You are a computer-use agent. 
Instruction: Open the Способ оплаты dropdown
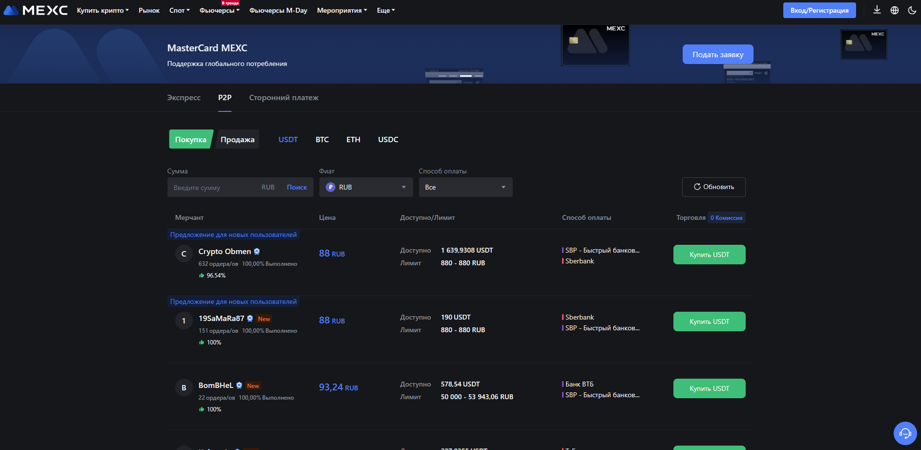[466, 187]
